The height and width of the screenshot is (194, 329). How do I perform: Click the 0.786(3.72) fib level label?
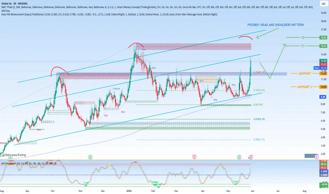pyautogui.click(x=259, y=139)
